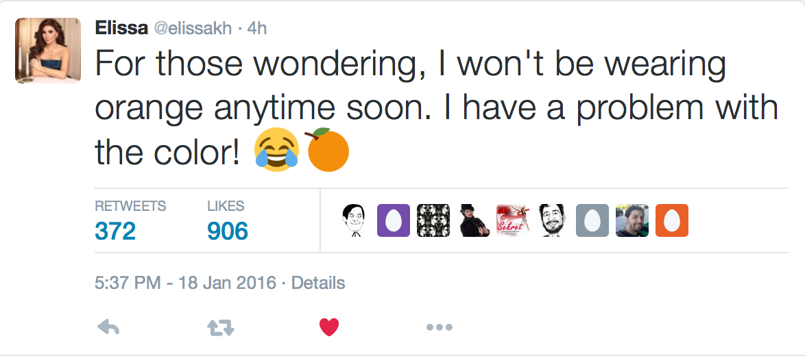View the 906 likes list
Viewport: 805px width, 356px height.
[227, 231]
